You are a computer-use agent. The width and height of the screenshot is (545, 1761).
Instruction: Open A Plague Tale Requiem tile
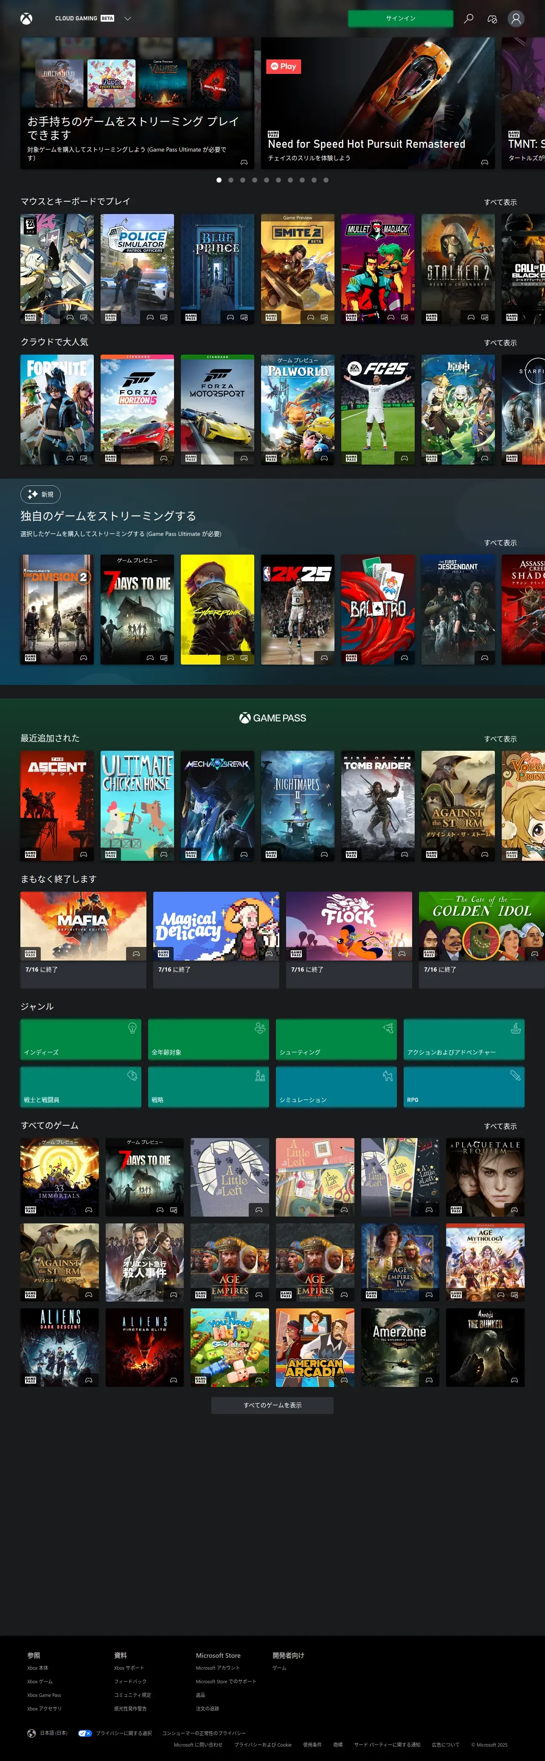pos(485,1177)
